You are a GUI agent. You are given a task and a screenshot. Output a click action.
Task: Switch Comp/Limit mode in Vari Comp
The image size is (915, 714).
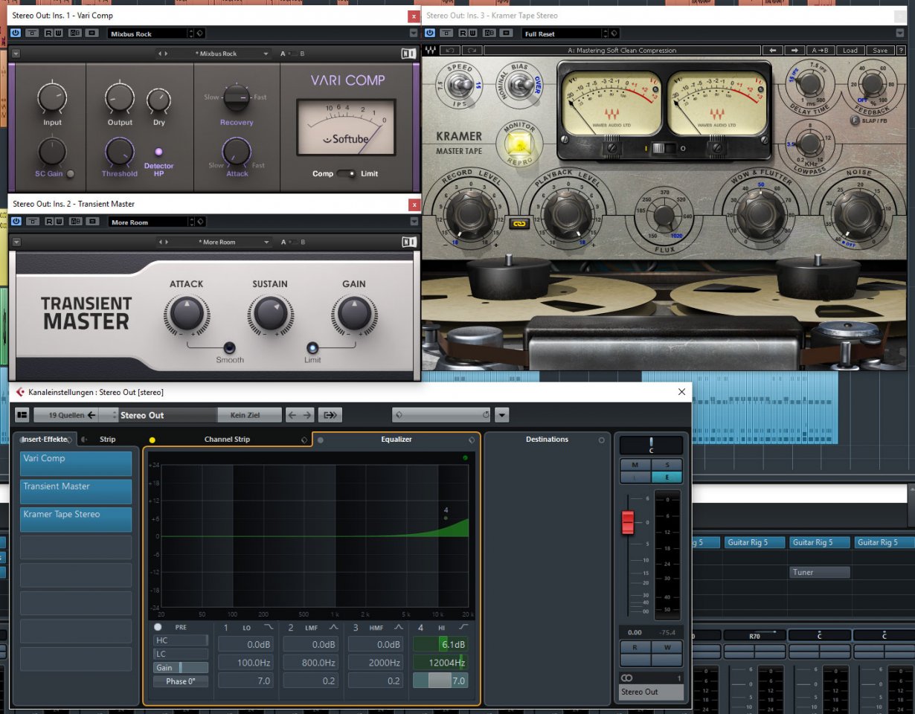pyautogui.click(x=347, y=173)
